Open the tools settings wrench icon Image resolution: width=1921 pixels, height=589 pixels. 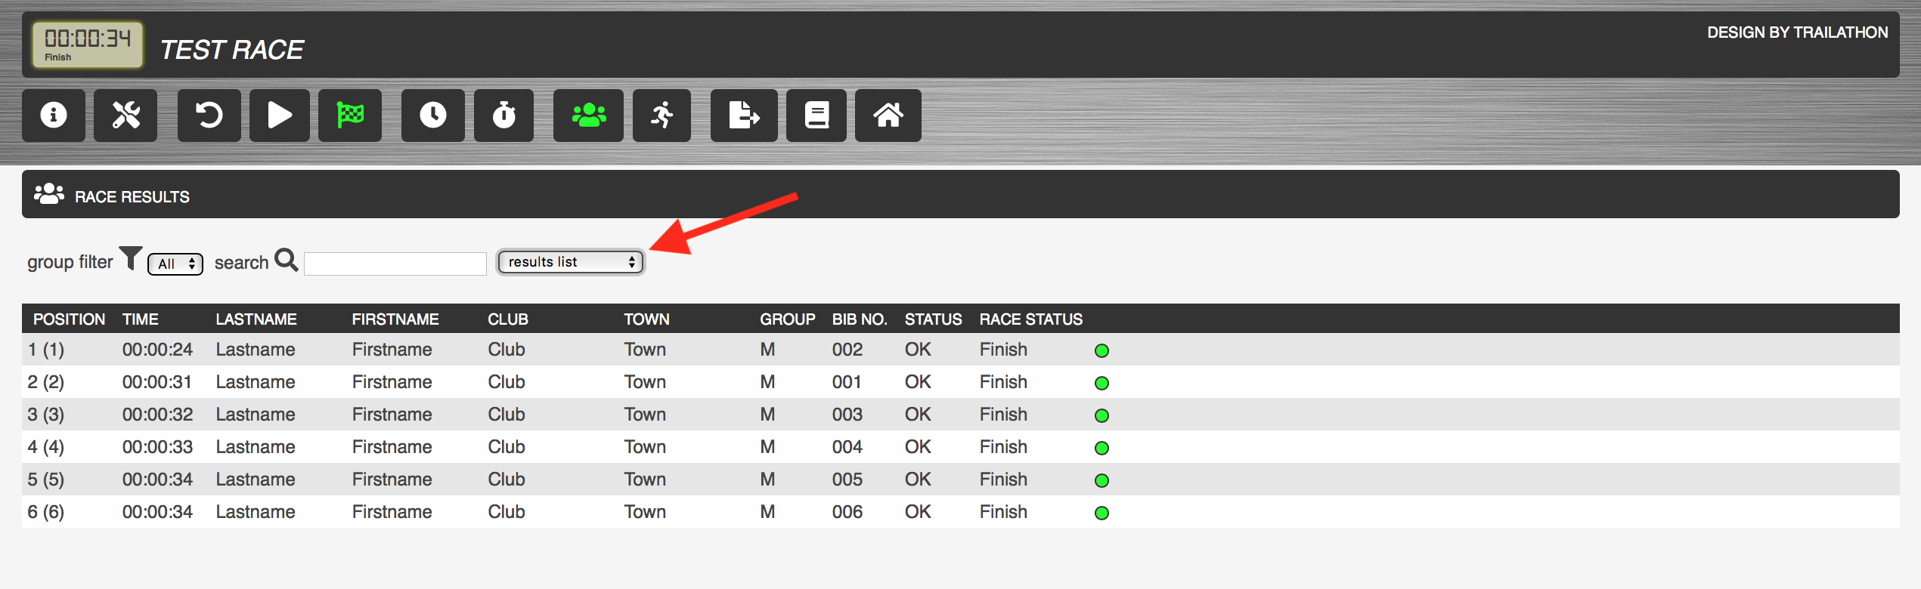125,116
